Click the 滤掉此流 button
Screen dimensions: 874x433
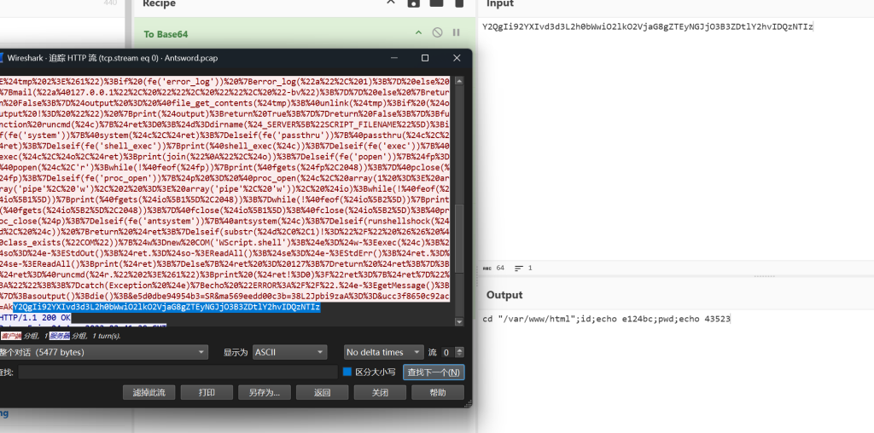[149, 393]
